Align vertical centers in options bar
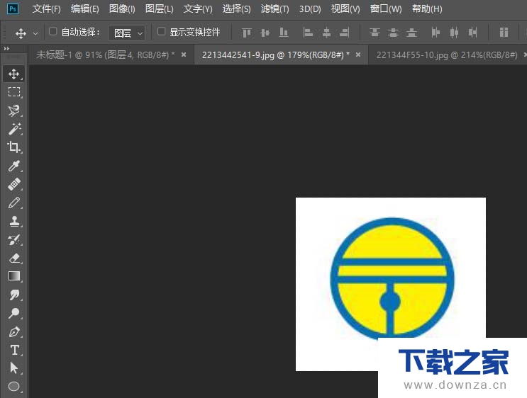This screenshot has height=398, width=527. [x=265, y=33]
